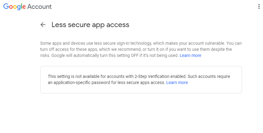Open Learn more link about application-specific passwords
The image size is (263, 133).
click(177, 82)
